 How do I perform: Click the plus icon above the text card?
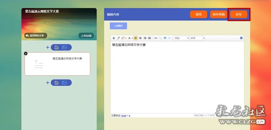(x=47, y=47)
